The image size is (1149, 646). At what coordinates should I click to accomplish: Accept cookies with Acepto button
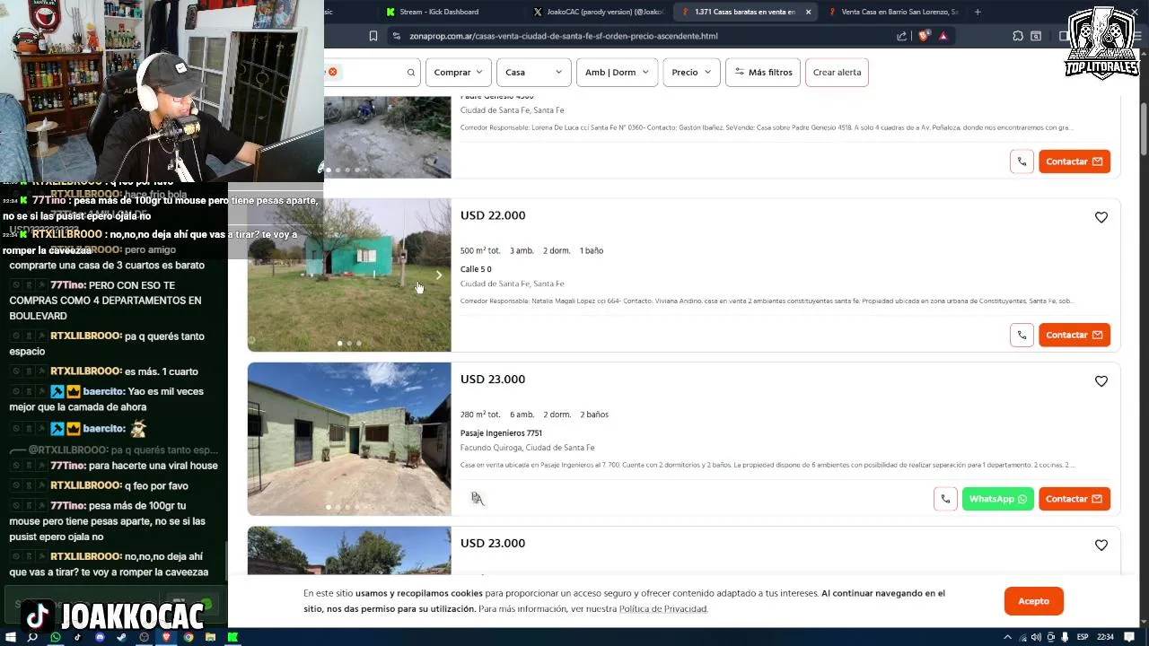[x=1034, y=601]
